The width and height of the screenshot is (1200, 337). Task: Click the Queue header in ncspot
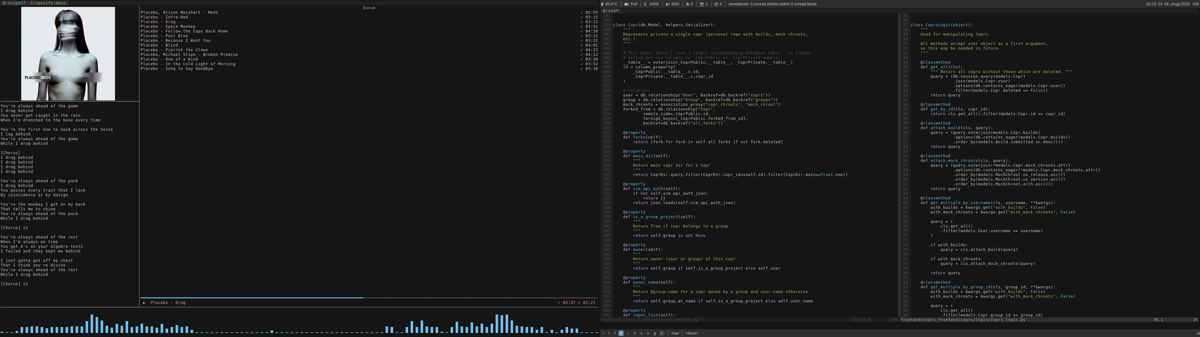[369, 8]
